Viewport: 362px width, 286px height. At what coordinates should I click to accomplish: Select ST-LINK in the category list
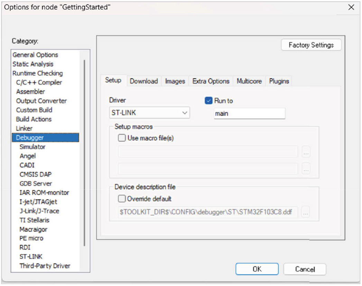click(x=31, y=257)
